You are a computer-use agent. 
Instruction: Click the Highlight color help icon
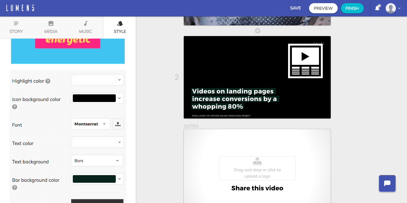pos(48,81)
